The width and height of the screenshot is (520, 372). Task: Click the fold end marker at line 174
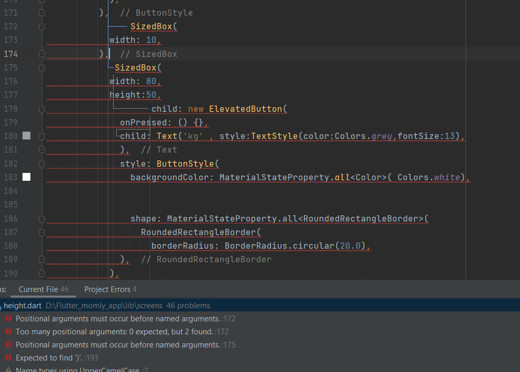(x=42, y=54)
